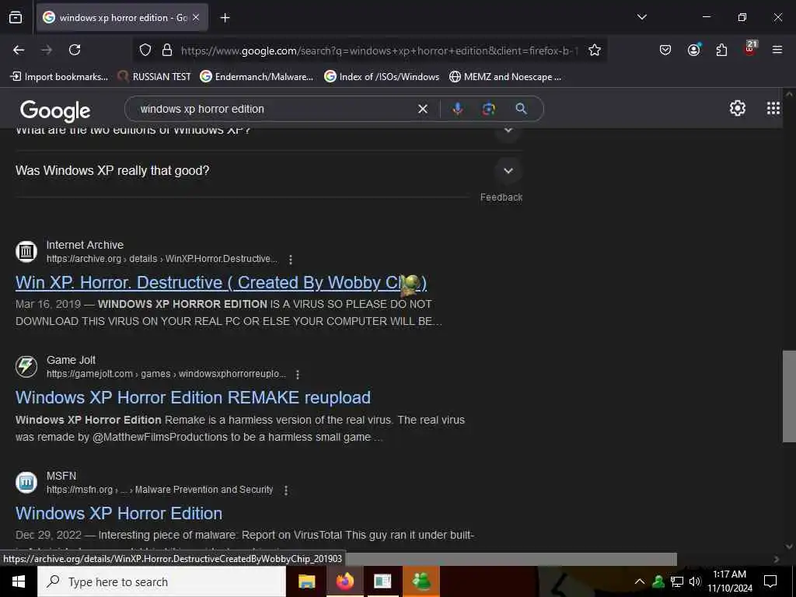Screen dimensions: 796x597
Task: Show the list all tabs dropdown
Action: click(641, 17)
